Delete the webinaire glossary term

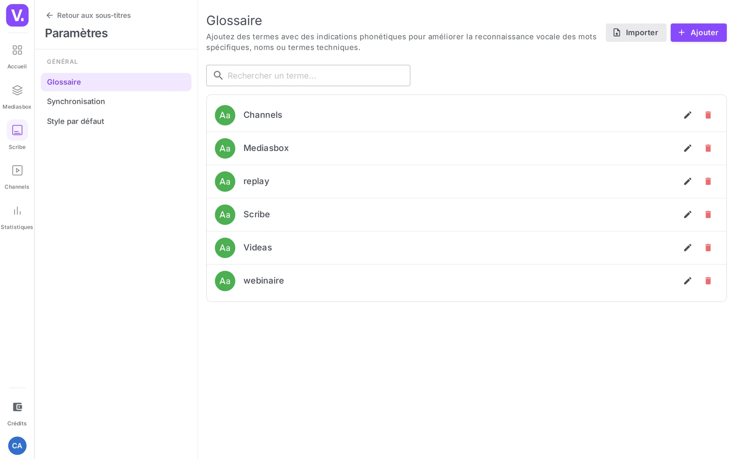[708, 281]
